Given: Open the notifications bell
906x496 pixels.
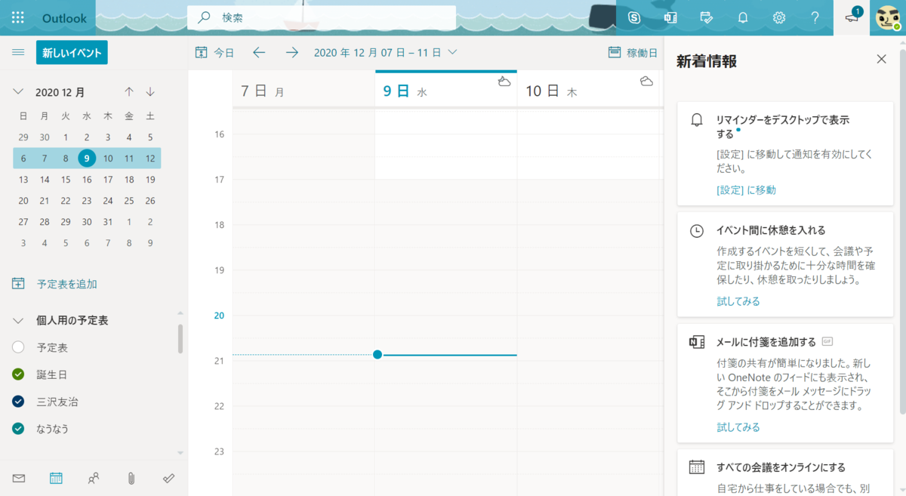Looking at the screenshot, I should tap(743, 17).
